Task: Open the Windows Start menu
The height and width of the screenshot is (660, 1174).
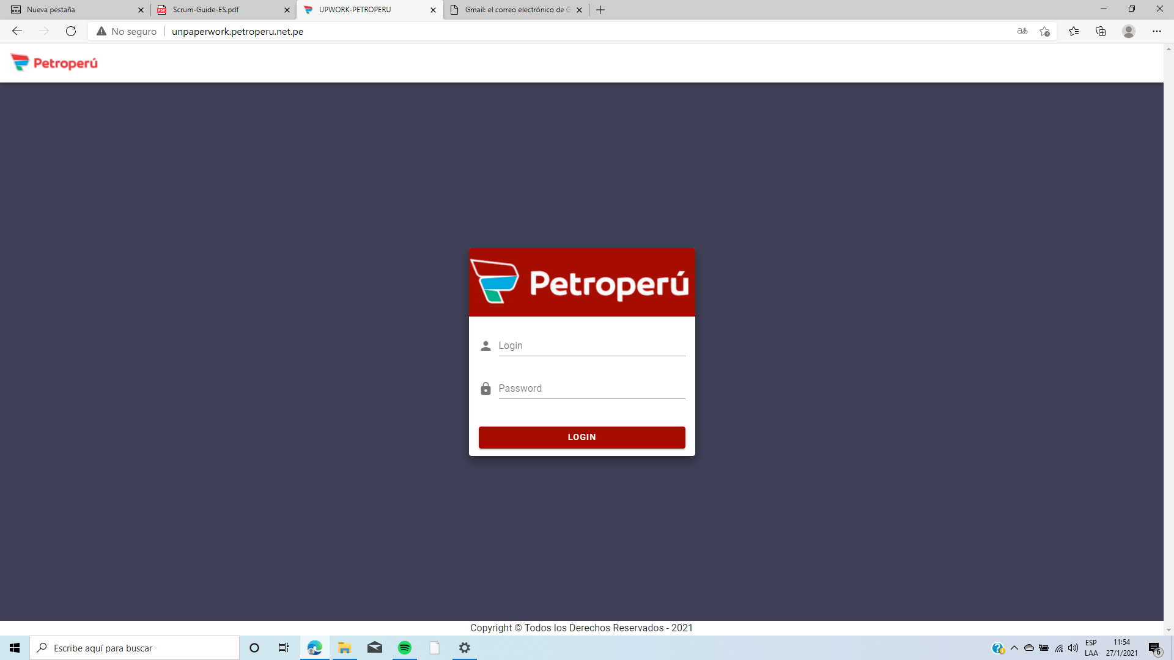Action: coord(15,648)
